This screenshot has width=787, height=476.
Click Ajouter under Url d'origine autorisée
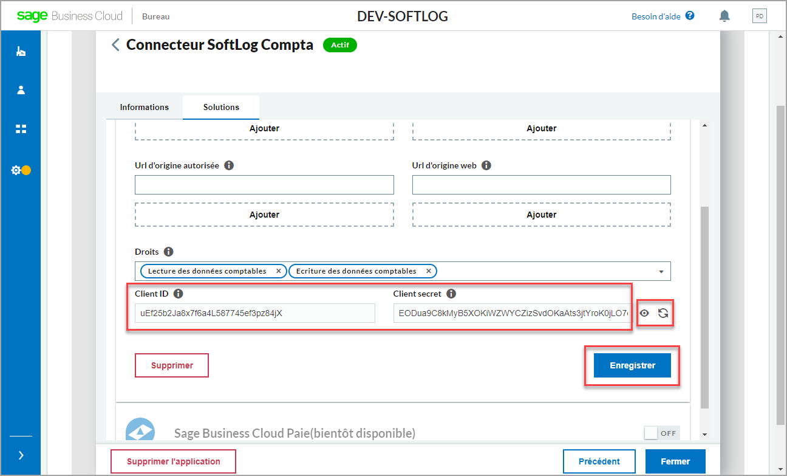pyautogui.click(x=264, y=215)
